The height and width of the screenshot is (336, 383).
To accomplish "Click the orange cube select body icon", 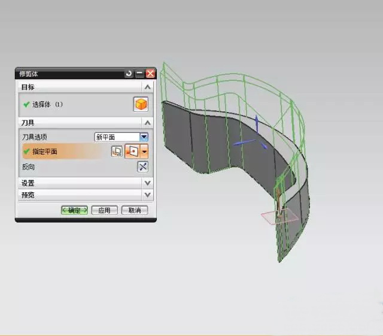I will 140,105.
